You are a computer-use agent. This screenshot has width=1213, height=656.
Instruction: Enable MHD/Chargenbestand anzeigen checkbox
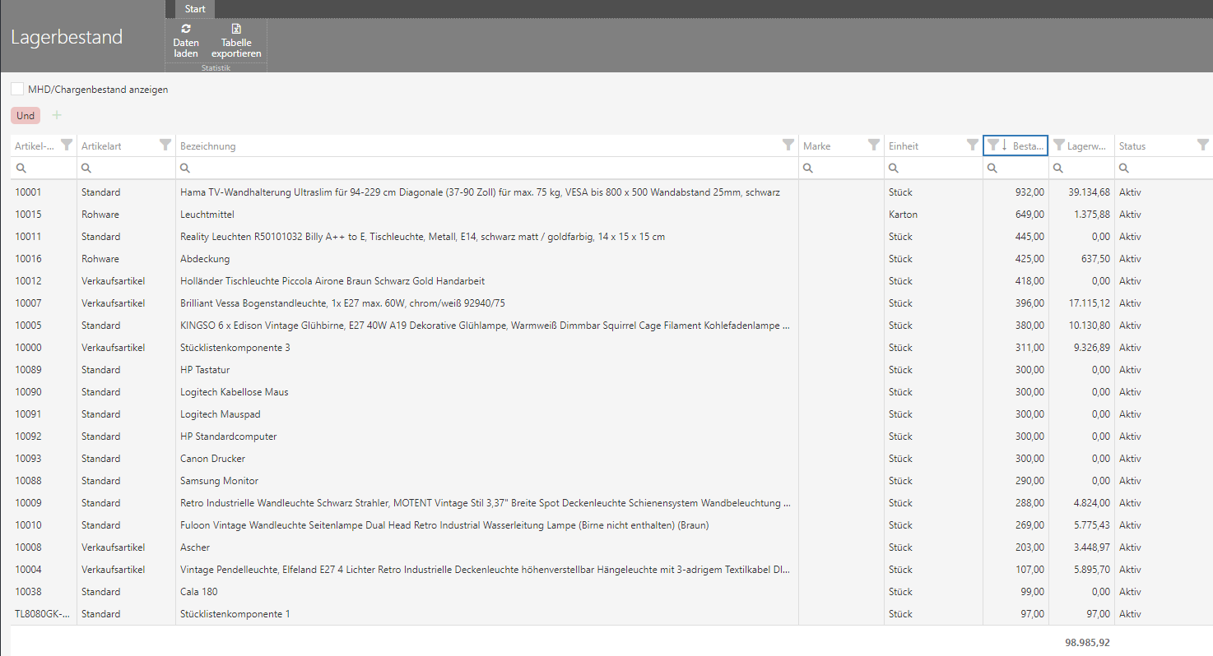[x=17, y=89]
